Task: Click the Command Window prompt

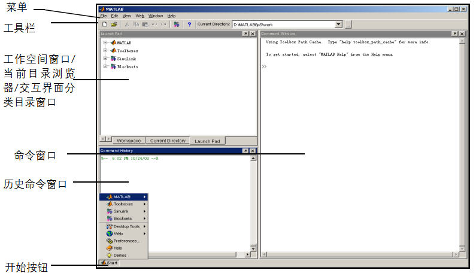Action: 265,66
